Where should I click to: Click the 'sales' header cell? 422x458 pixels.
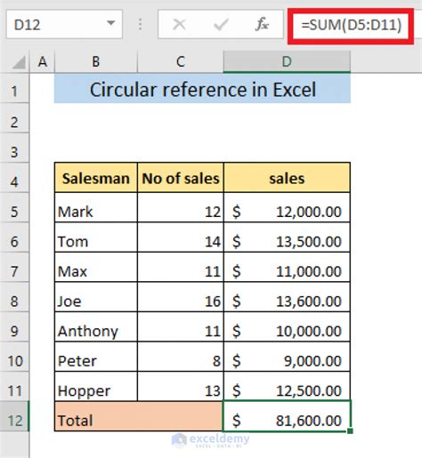pos(287,178)
